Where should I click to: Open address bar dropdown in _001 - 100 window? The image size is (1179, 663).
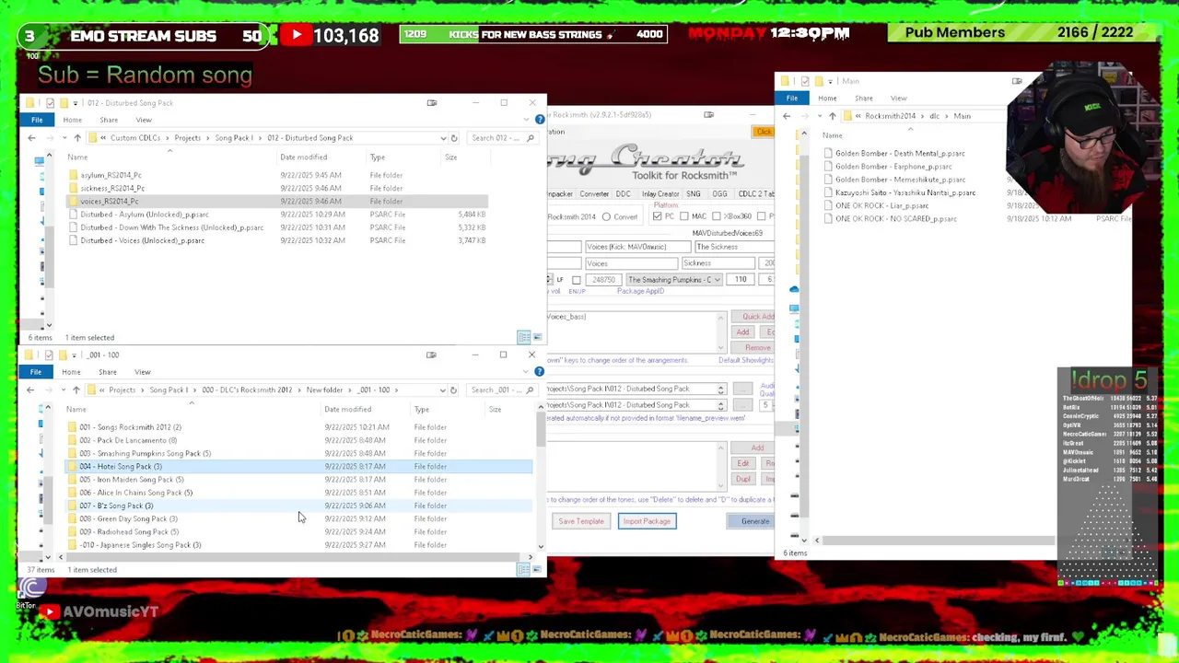point(442,390)
